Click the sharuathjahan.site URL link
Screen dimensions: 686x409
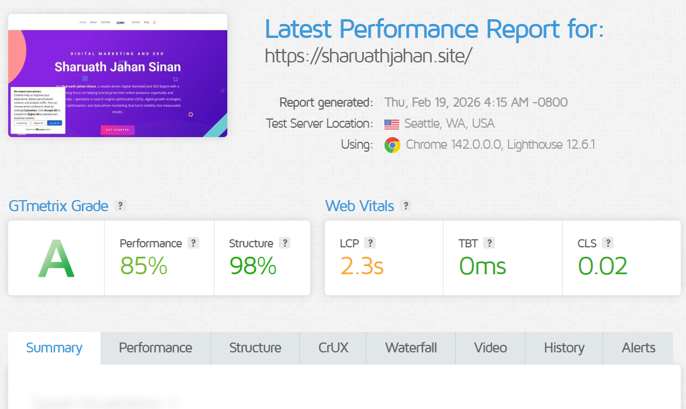368,56
